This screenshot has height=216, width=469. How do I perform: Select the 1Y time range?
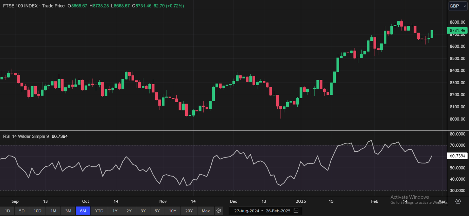tap(115, 211)
